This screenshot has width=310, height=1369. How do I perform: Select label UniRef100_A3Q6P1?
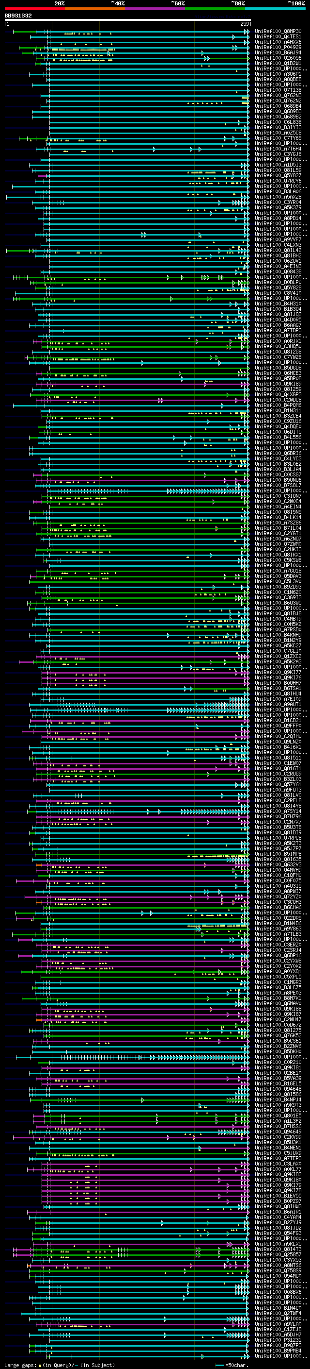pos(278,74)
